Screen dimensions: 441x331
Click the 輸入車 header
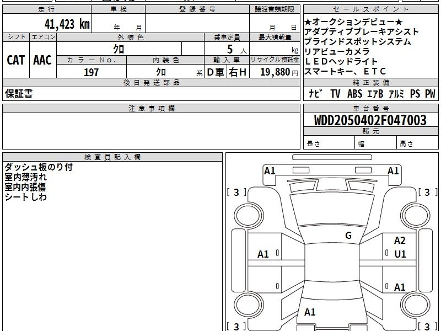click(x=227, y=60)
